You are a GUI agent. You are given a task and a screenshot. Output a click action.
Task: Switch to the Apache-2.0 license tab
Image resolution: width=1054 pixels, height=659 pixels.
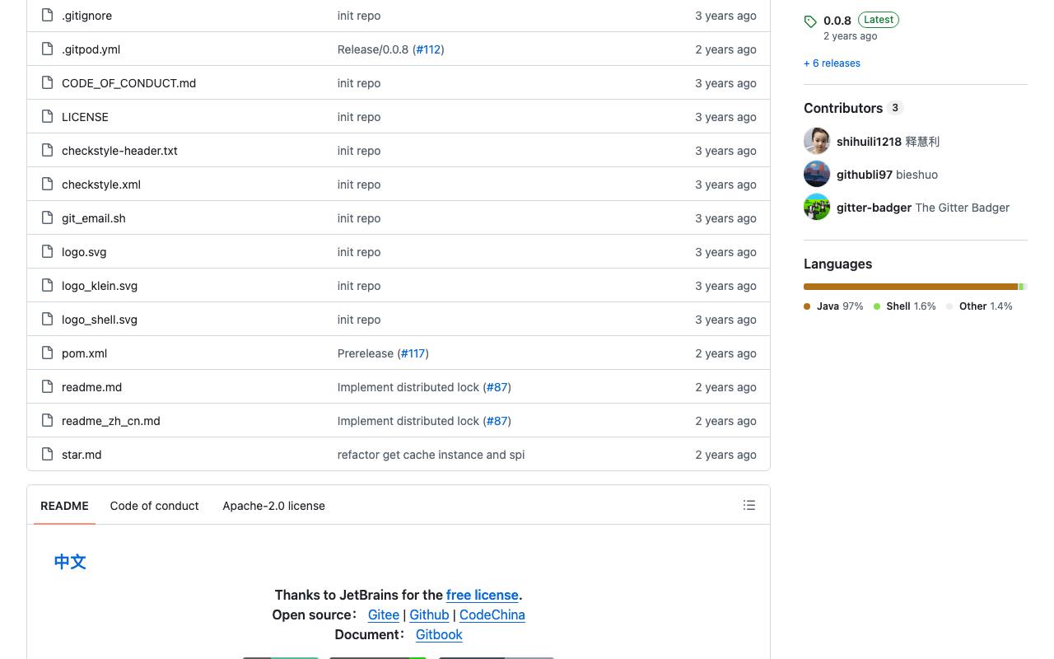273,506
